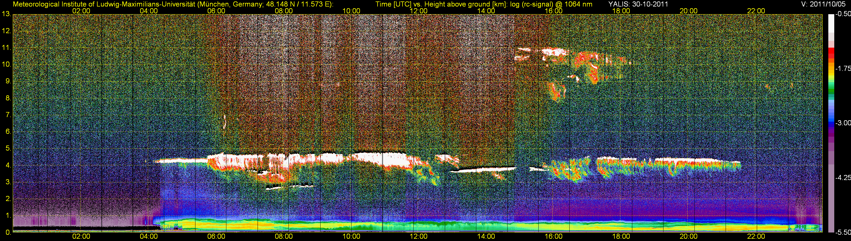Click the 5. km height axis label
The height and width of the screenshot is (241, 851).
coord(8,149)
